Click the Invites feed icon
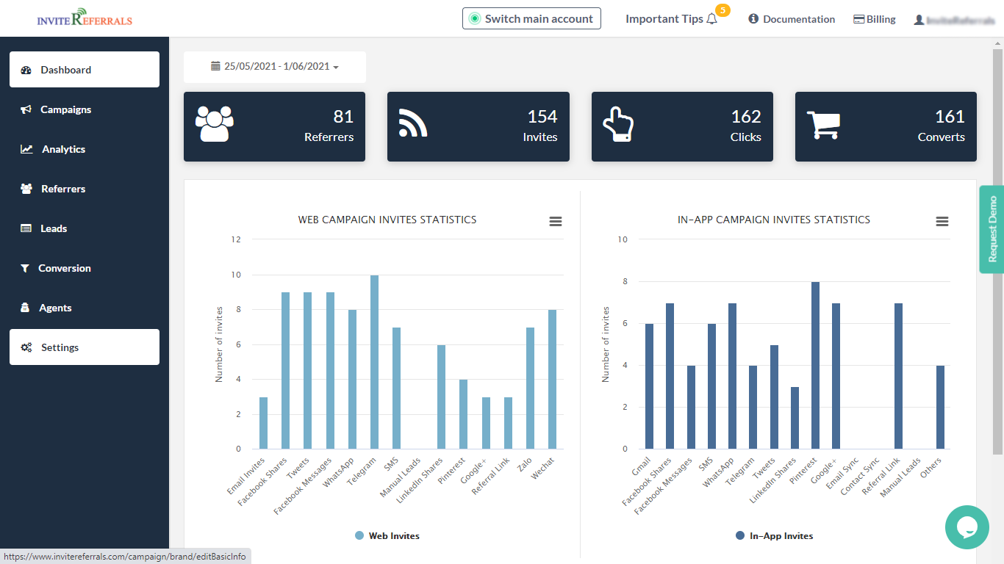 coord(413,123)
